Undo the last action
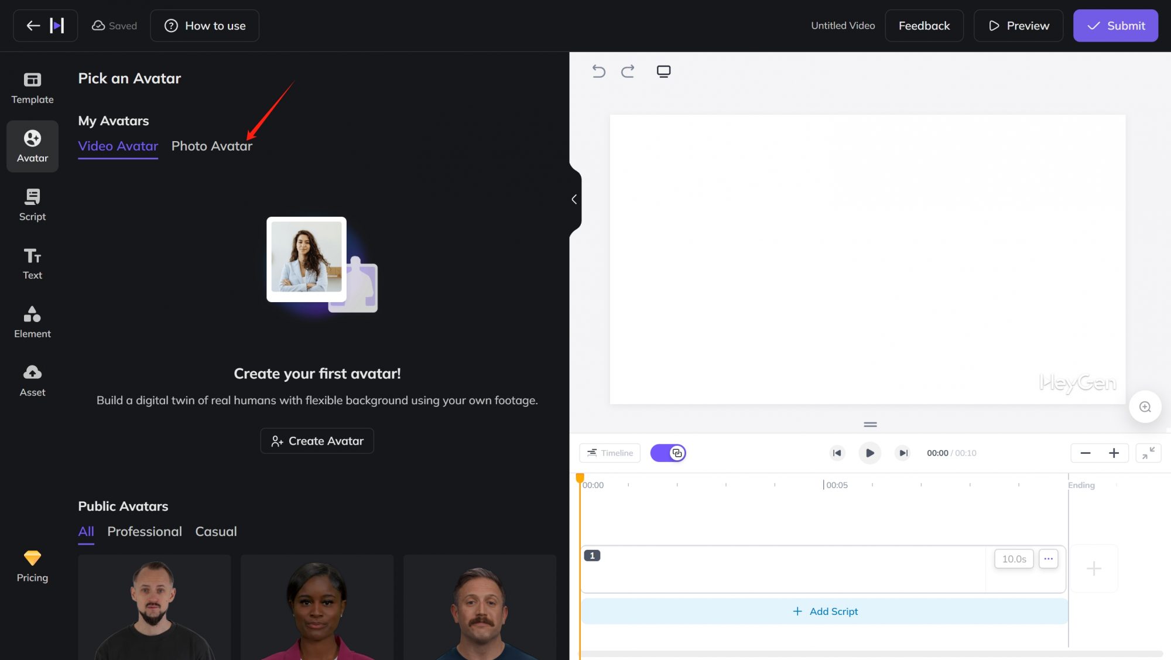This screenshot has width=1171, height=660. click(x=598, y=71)
